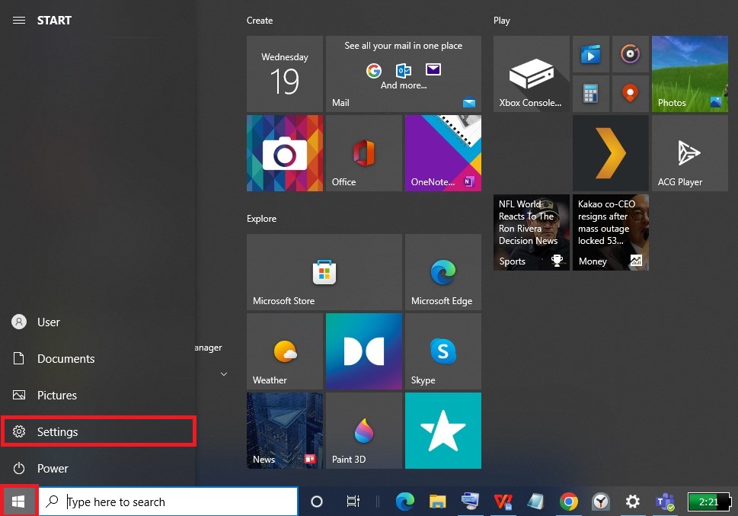The height and width of the screenshot is (516, 738).
Task: Click the Create group heading
Action: tap(260, 21)
